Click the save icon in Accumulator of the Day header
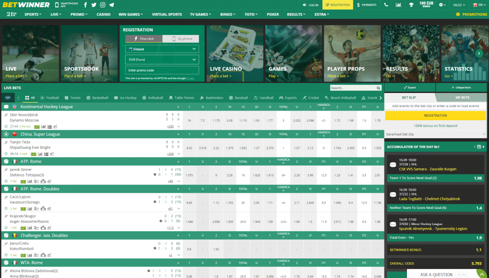This screenshot has height=278, width=489. pos(479,147)
